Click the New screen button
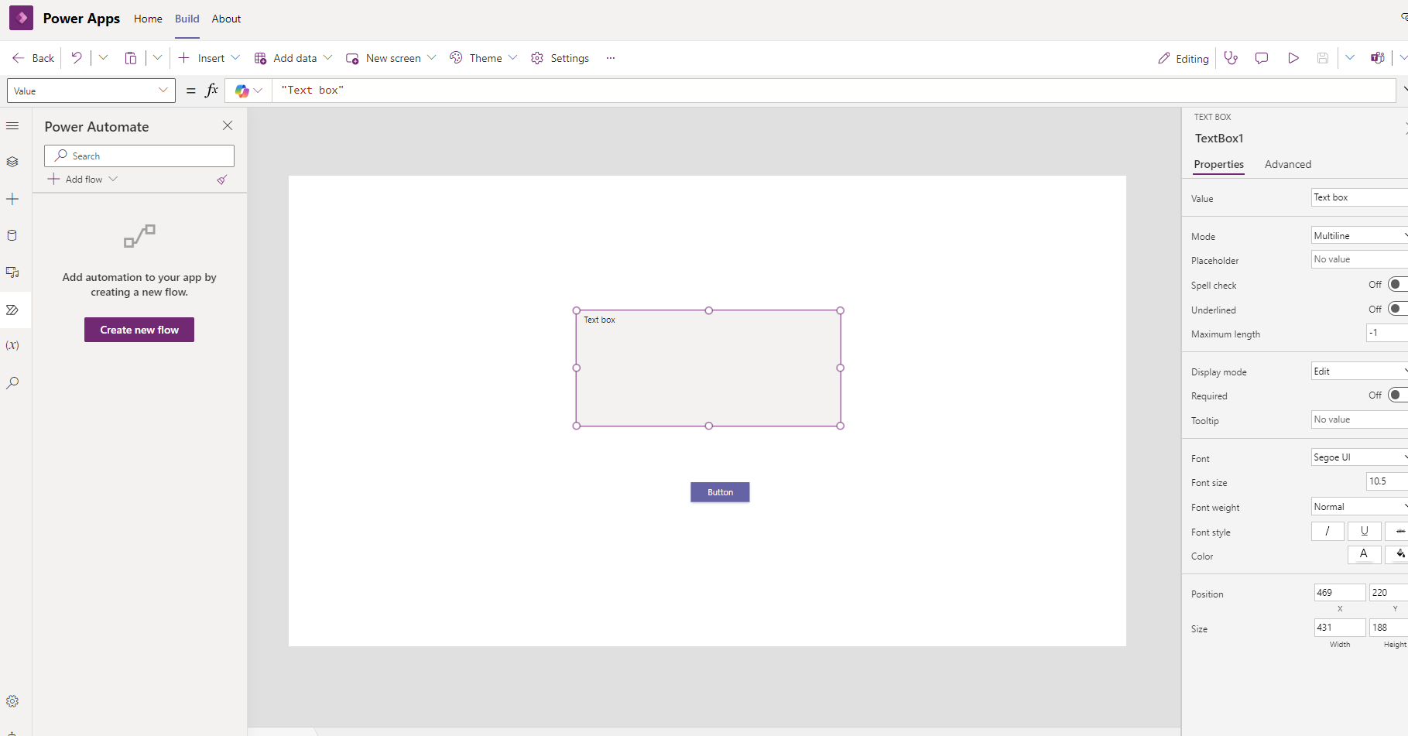 [x=391, y=58]
